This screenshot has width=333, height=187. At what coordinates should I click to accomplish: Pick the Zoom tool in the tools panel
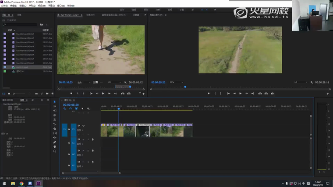tap(55, 151)
